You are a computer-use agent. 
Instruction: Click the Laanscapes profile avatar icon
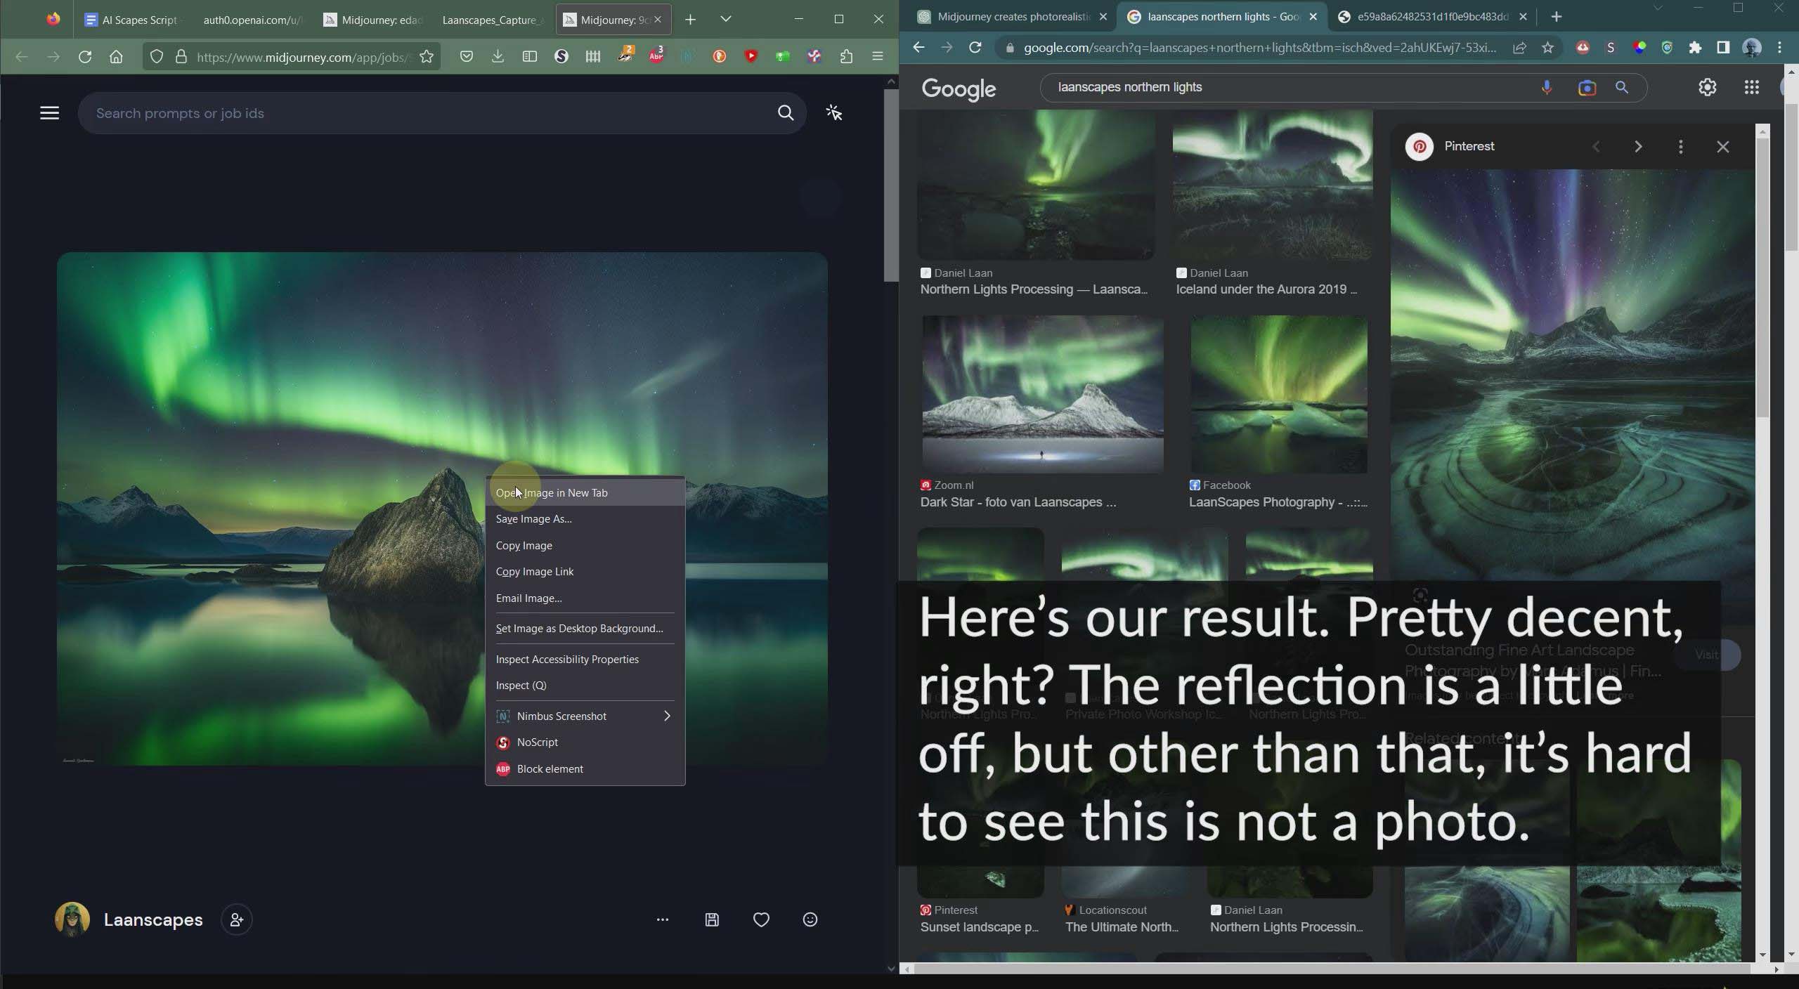pos(71,919)
